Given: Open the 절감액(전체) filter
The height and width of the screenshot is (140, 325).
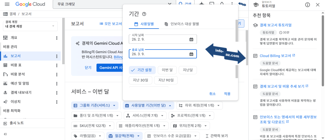Looking at the screenshot, I should 124,136.
